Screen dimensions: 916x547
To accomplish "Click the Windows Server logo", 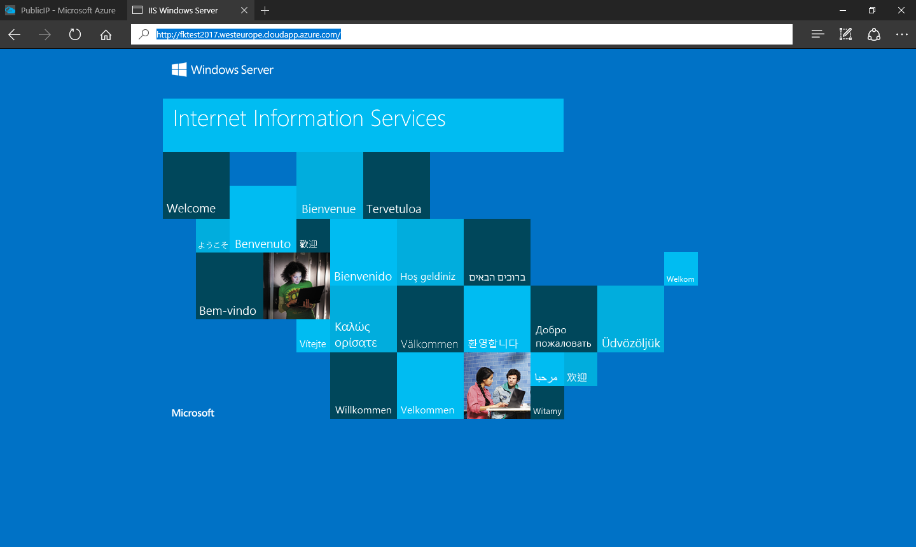I will tap(223, 70).
